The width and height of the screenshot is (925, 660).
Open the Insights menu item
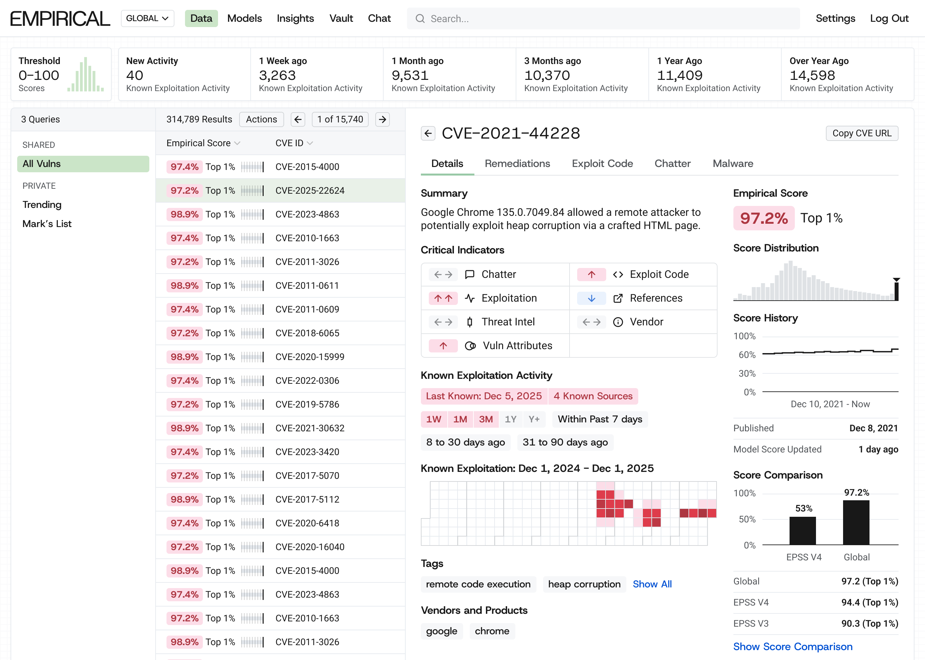point(295,18)
